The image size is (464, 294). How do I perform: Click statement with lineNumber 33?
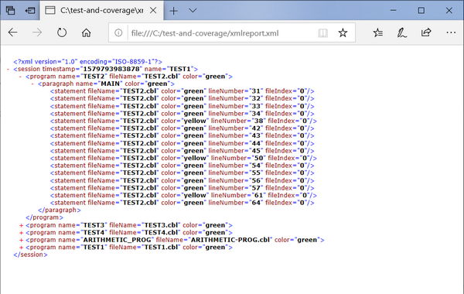click(x=182, y=106)
